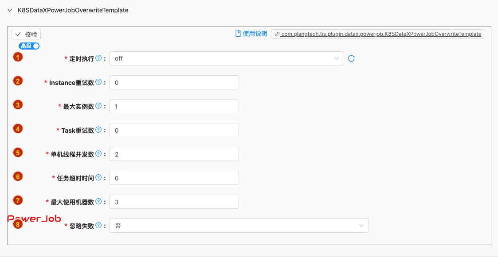Image resolution: width=498 pixels, height=257 pixels.
Task: Open the com.qlangtech.tis plugin class link
Action: pyautogui.click(x=378, y=34)
